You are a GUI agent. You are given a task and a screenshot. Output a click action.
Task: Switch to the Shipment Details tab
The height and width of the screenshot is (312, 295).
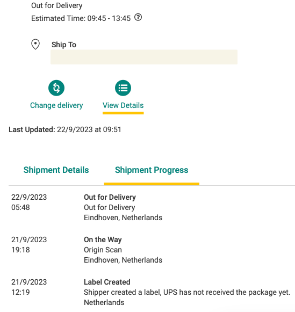pos(56,170)
